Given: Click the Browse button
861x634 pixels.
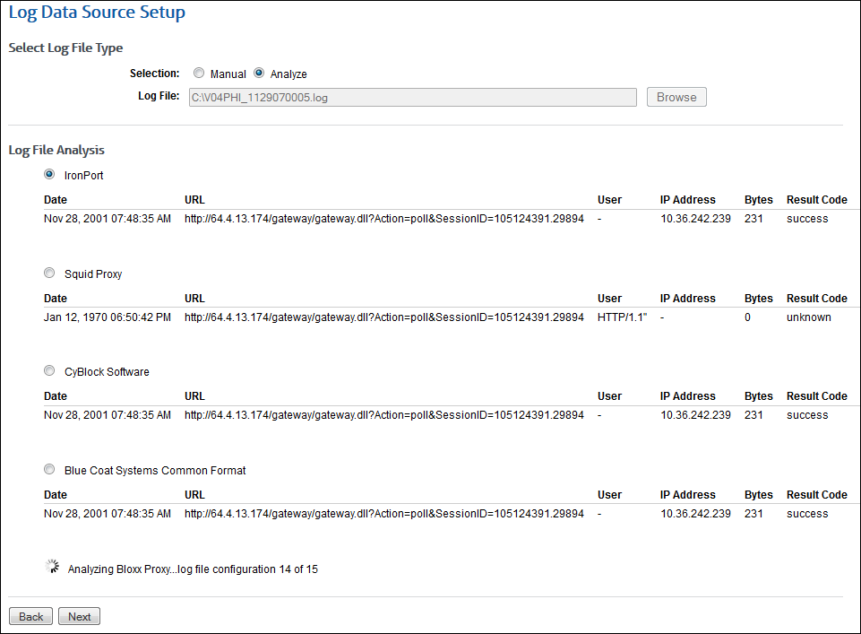Looking at the screenshot, I should click(676, 97).
